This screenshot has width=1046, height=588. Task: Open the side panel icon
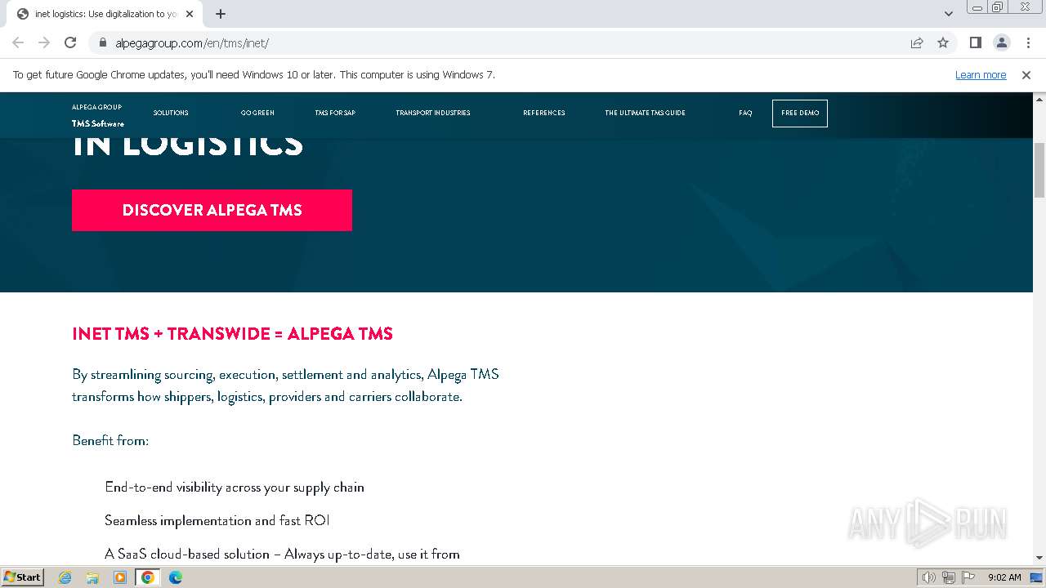tap(975, 42)
